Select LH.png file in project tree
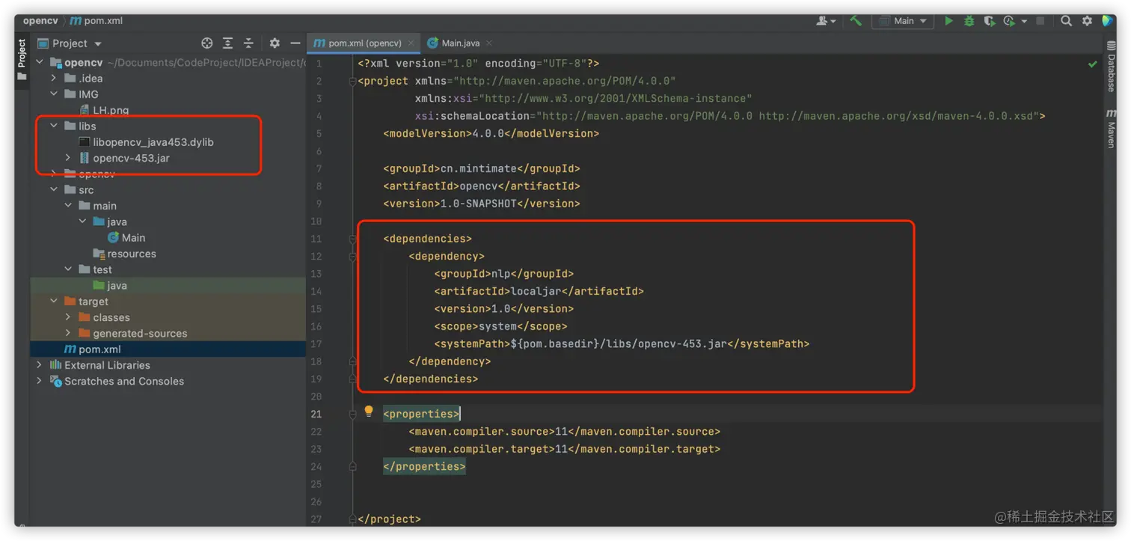Screen dimensions: 1131x541 pyautogui.click(x=104, y=110)
